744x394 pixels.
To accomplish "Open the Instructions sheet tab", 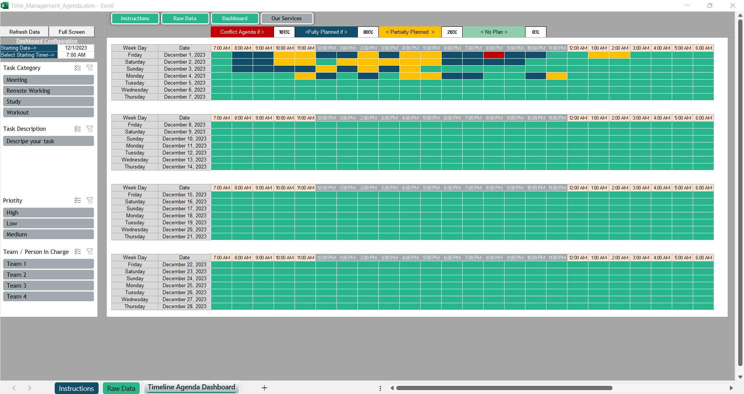I will tap(76, 388).
